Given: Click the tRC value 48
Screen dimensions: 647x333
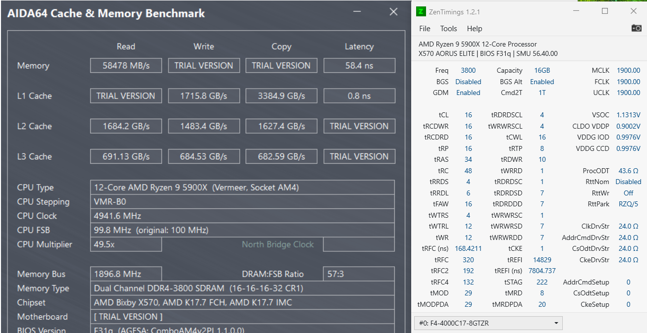Looking at the screenshot, I should coord(468,171).
